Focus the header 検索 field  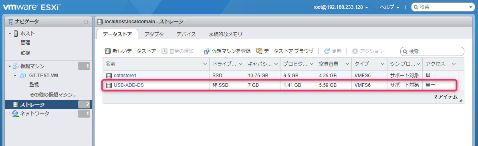444,7
